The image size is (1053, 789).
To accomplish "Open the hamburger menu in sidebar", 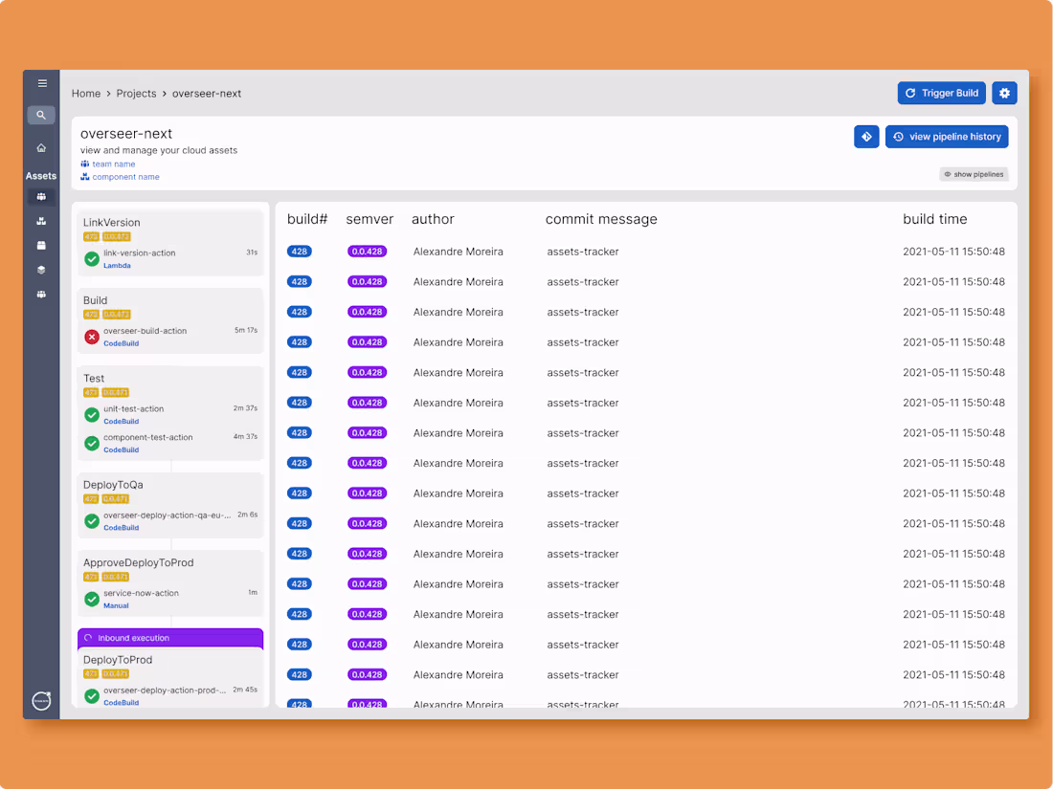I will 41,83.
